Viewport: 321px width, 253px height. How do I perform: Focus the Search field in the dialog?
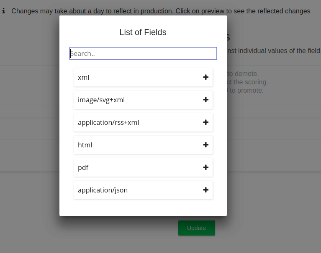pyautogui.click(x=143, y=53)
